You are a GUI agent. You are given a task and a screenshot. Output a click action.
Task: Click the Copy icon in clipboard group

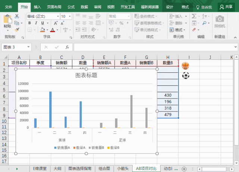16,23
